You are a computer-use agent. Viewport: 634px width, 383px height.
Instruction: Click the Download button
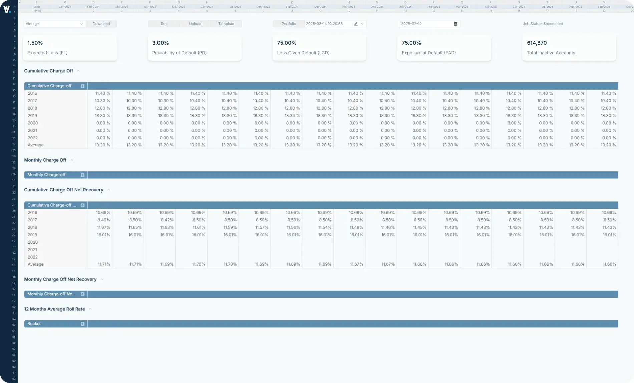pos(101,24)
